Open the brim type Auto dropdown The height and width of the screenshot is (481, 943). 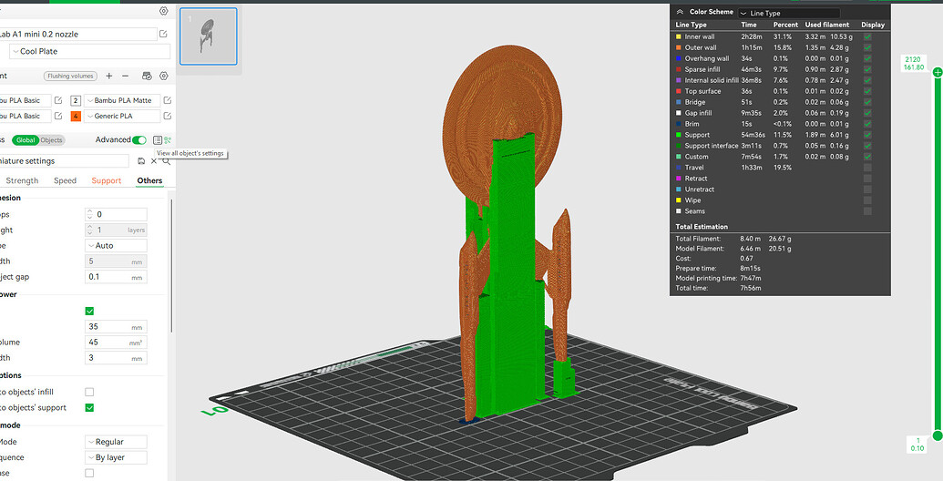pyautogui.click(x=116, y=245)
